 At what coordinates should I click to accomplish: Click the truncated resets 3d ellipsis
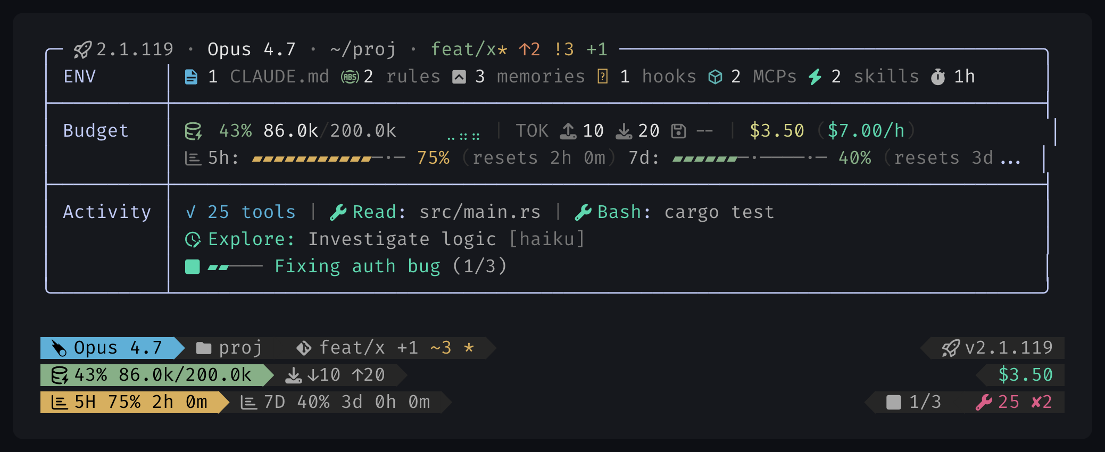coord(1010,158)
